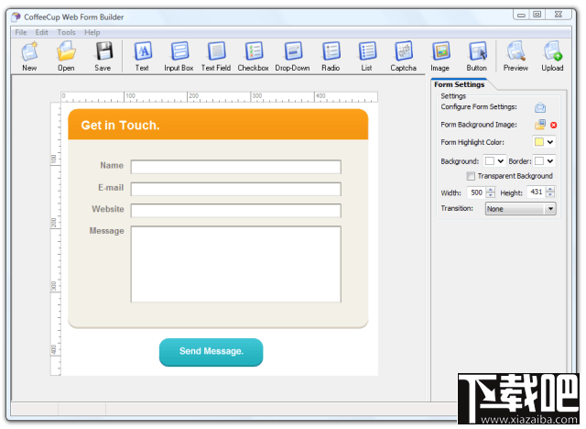Pick the yellow Form Highlight Color swatch
Viewport: 586px width, 429px height.
pyautogui.click(x=539, y=142)
